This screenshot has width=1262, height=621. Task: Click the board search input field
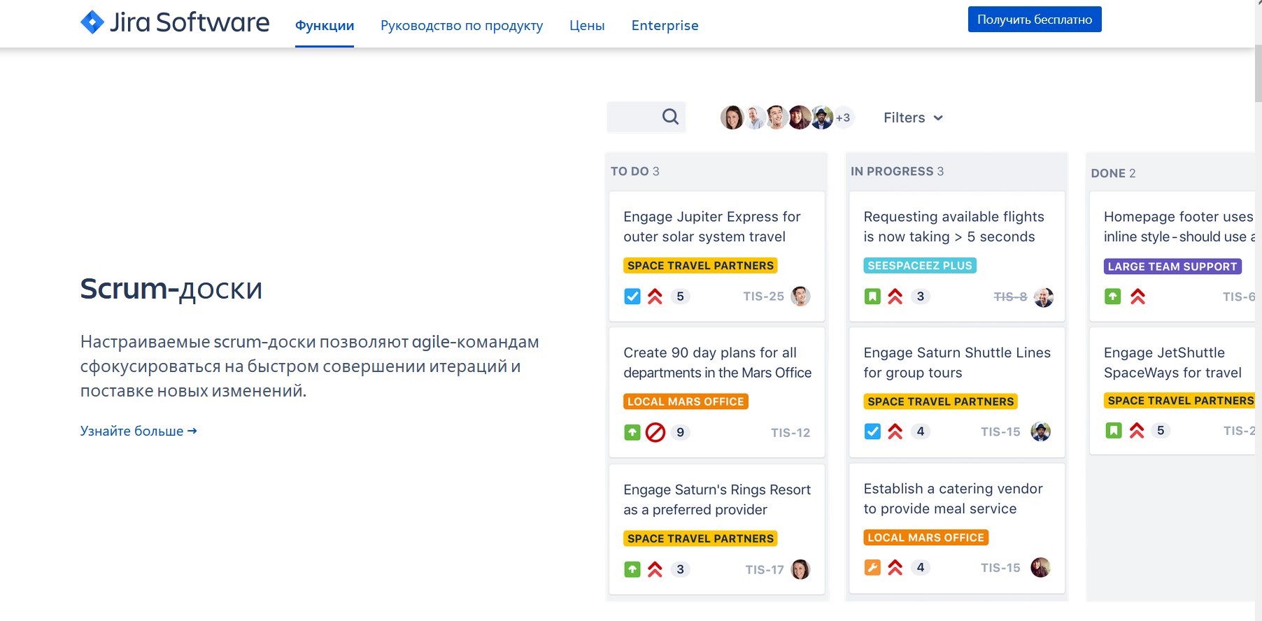click(633, 117)
